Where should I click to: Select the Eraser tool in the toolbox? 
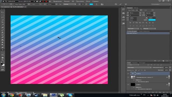point(2,37)
